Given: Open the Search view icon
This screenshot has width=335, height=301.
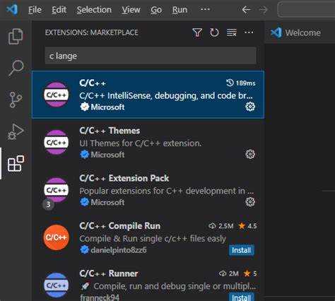Looking at the screenshot, I should (16, 68).
